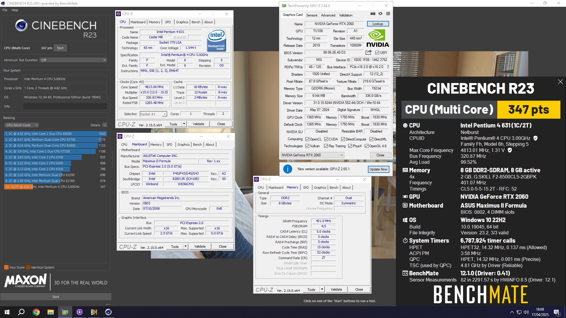
Task: Open File Explorer from the taskbar
Action: coord(50,312)
